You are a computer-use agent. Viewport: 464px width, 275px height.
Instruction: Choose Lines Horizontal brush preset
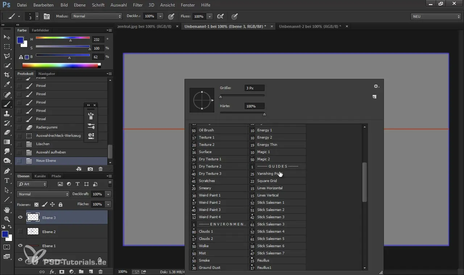pyautogui.click(x=277, y=188)
